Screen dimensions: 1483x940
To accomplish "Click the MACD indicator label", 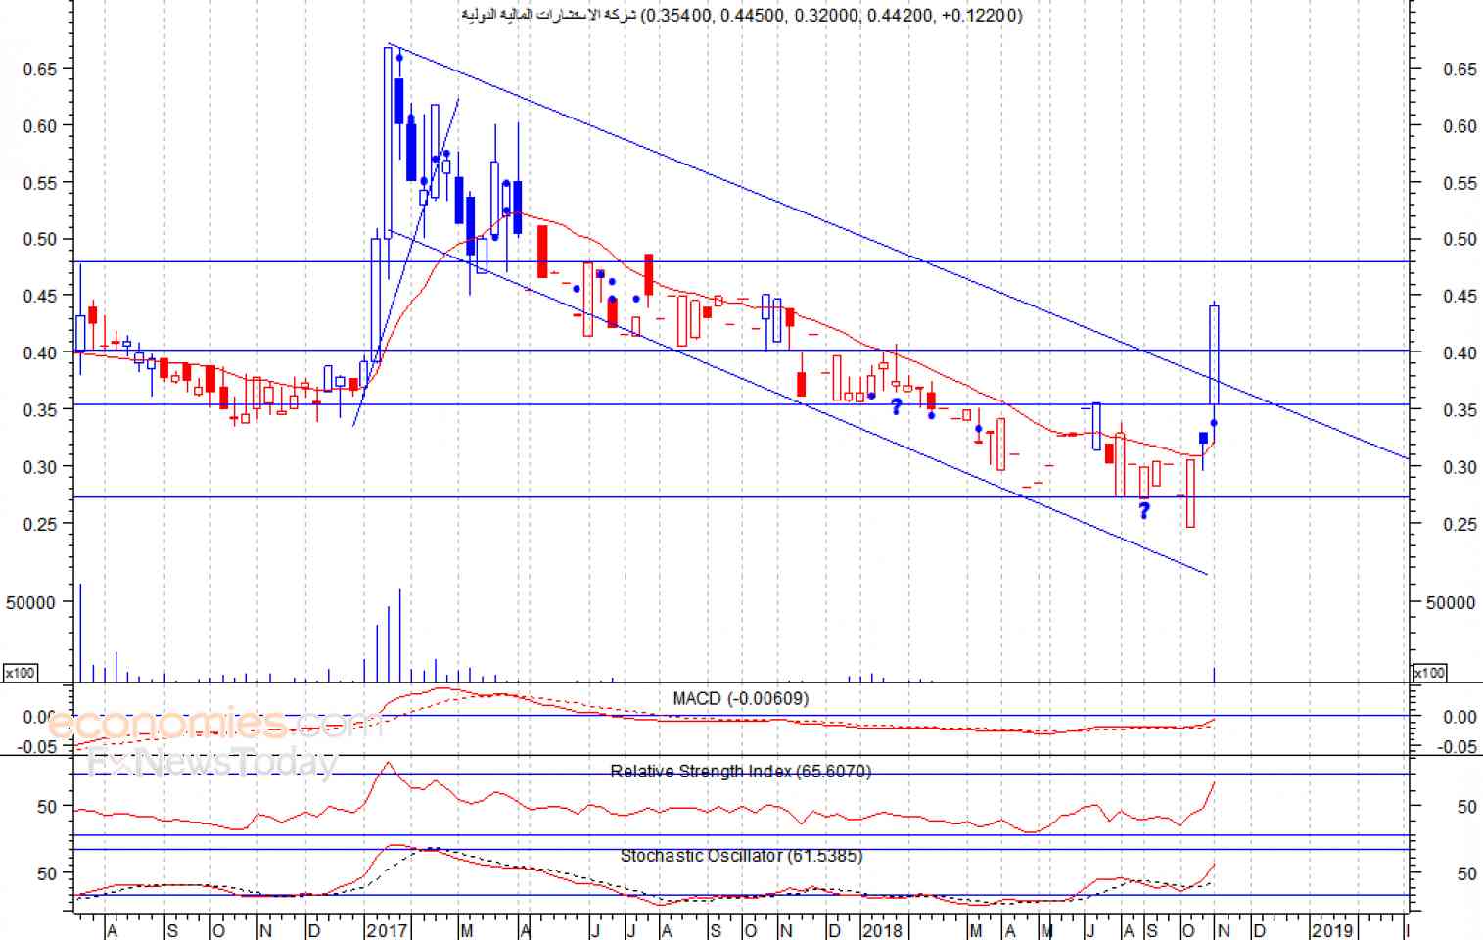I will (741, 698).
